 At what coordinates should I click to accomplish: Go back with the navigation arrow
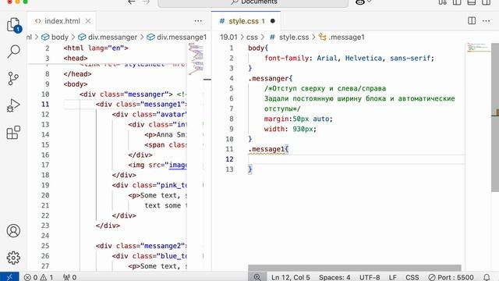click(x=132, y=2)
